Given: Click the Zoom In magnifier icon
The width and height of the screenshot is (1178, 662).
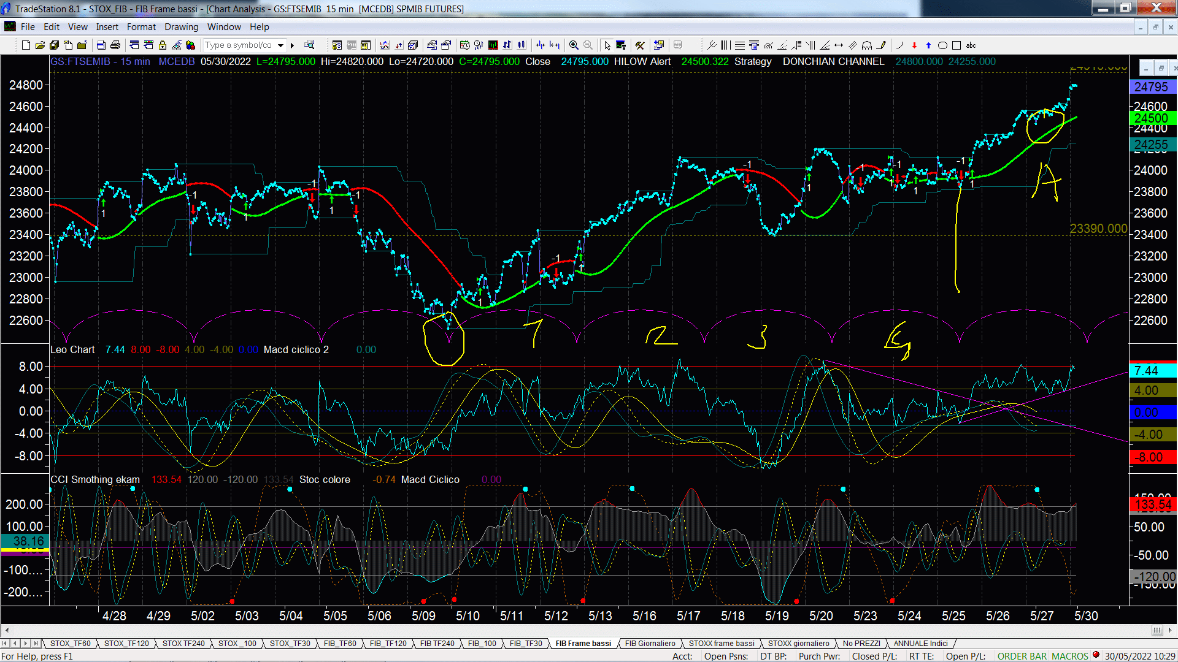Looking at the screenshot, I should click(x=574, y=45).
